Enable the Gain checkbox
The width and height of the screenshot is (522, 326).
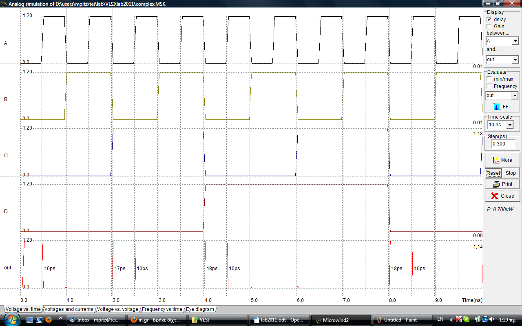coord(489,26)
